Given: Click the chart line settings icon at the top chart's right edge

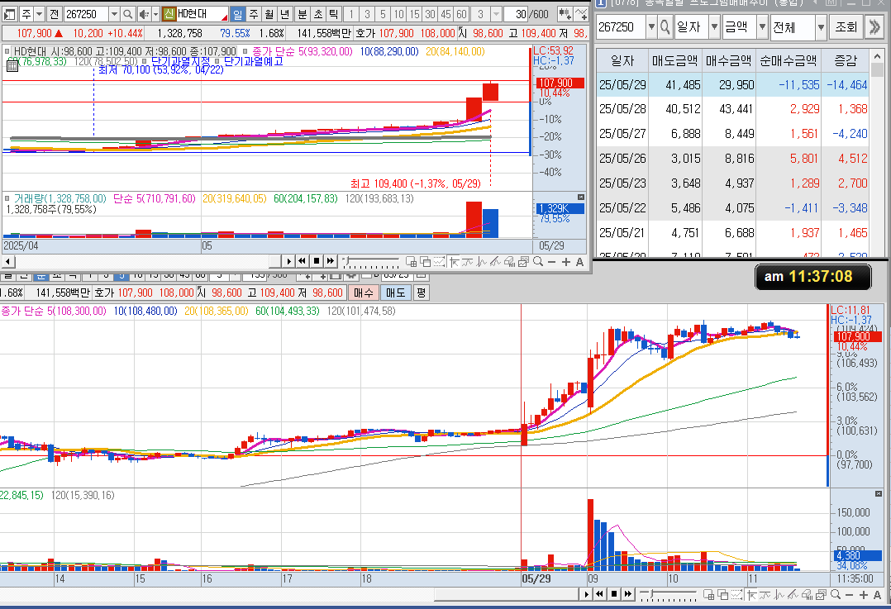Looking at the screenshot, I should [581, 13].
